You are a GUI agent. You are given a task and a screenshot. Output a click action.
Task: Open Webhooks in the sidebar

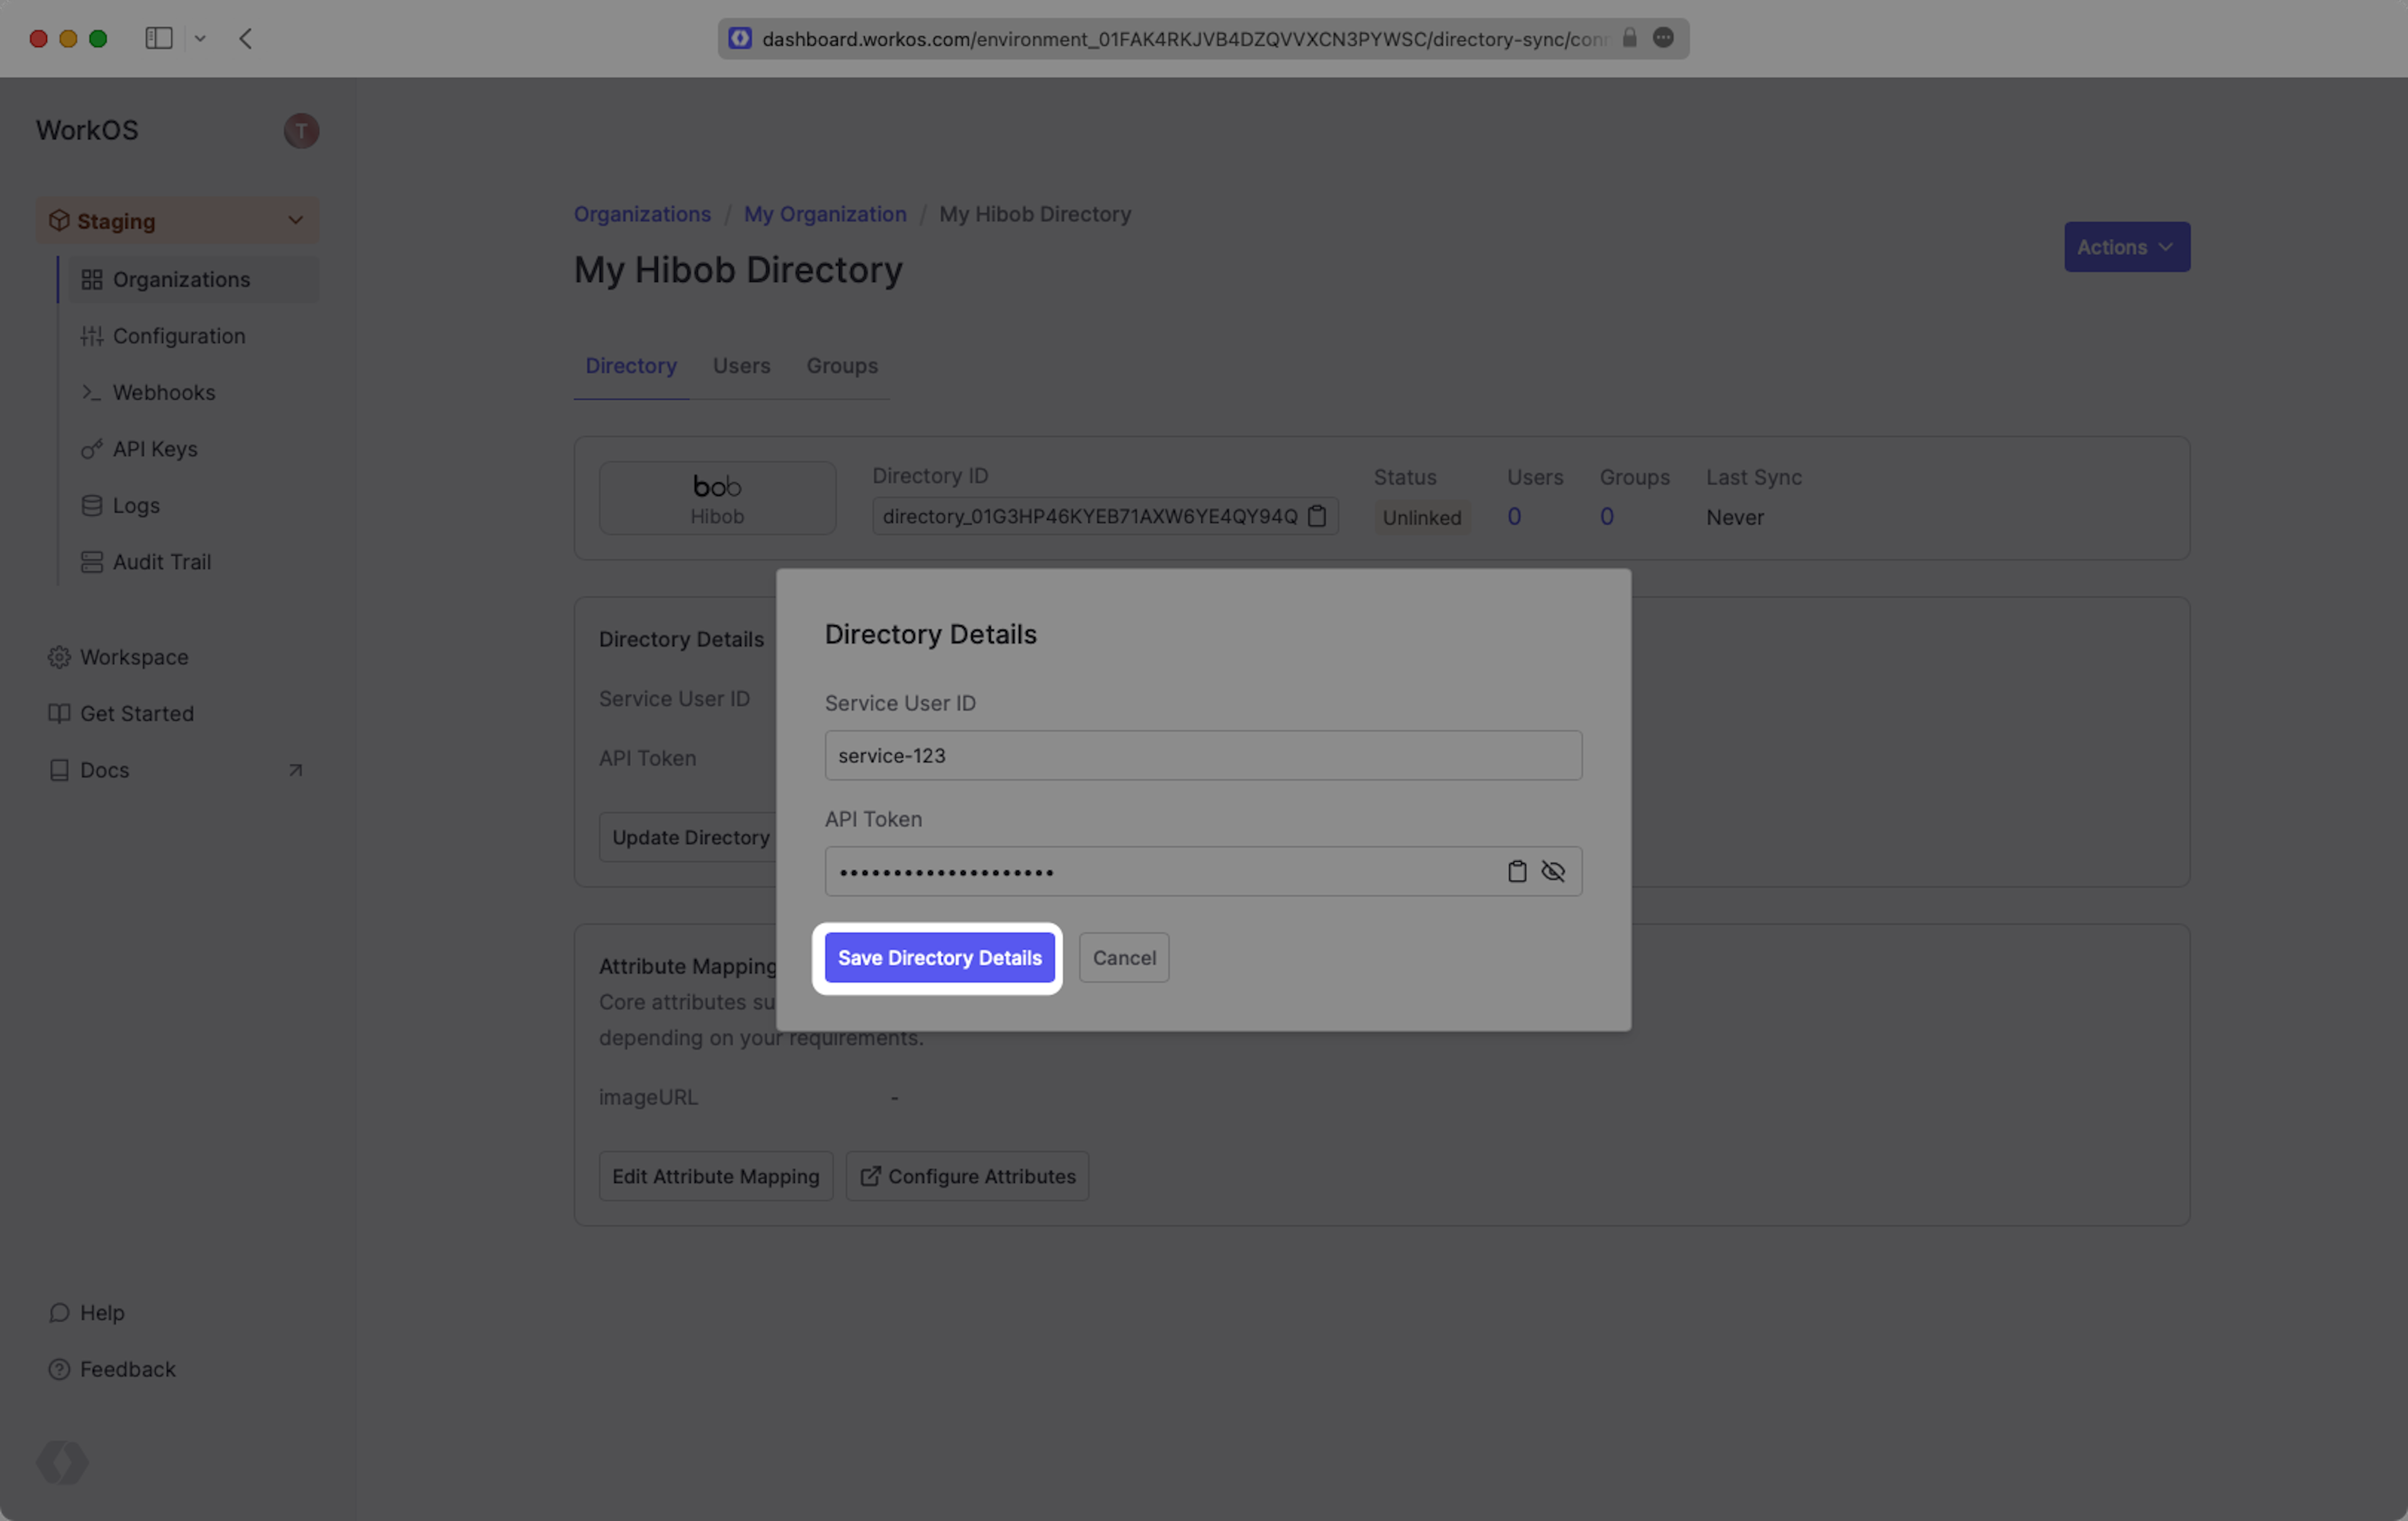pyautogui.click(x=164, y=392)
